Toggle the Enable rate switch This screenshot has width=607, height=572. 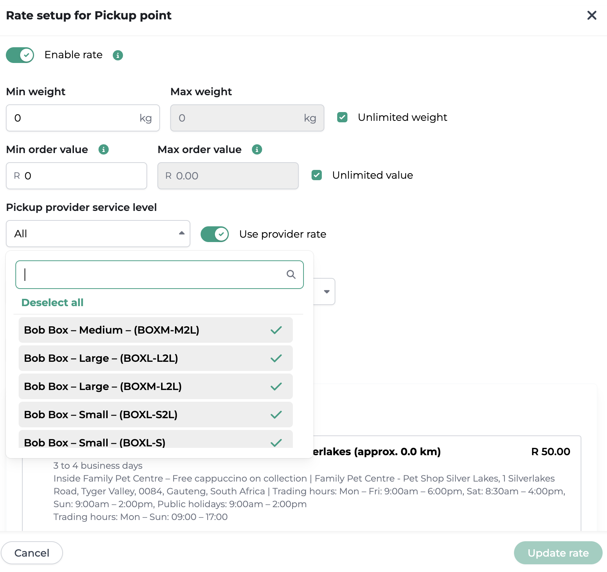pyautogui.click(x=20, y=55)
